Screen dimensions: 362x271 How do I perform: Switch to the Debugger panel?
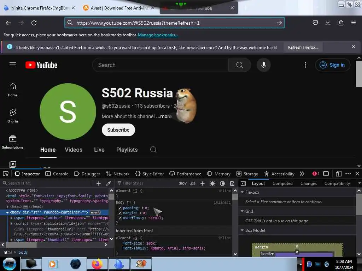87,174
